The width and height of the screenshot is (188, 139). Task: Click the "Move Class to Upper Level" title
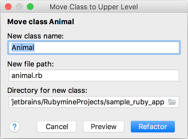tap(94, 7)
